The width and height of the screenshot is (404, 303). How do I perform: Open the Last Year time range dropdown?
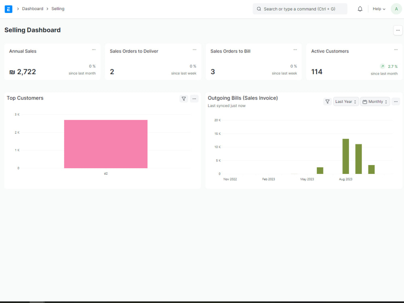[345, 101]
